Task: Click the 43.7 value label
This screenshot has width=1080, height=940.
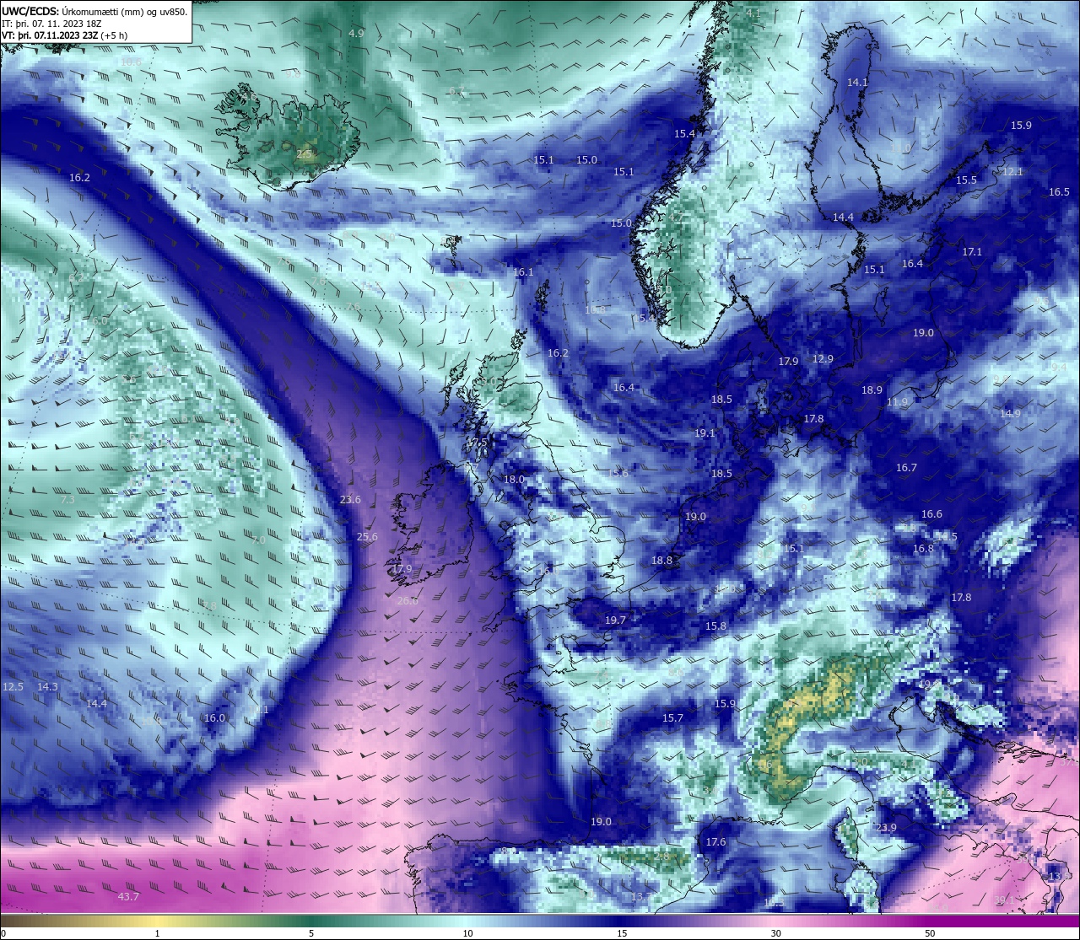Action: coord(128,896)
